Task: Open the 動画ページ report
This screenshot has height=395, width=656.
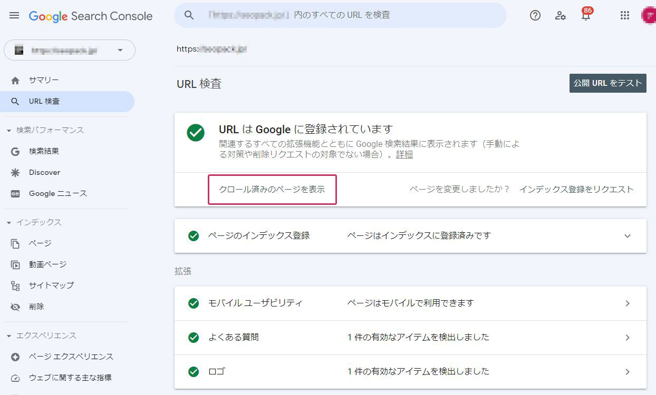Action: [47, 264]
